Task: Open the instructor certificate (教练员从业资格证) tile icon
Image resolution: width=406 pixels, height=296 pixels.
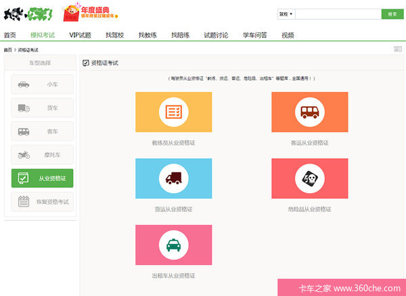Action: point(173,112)
